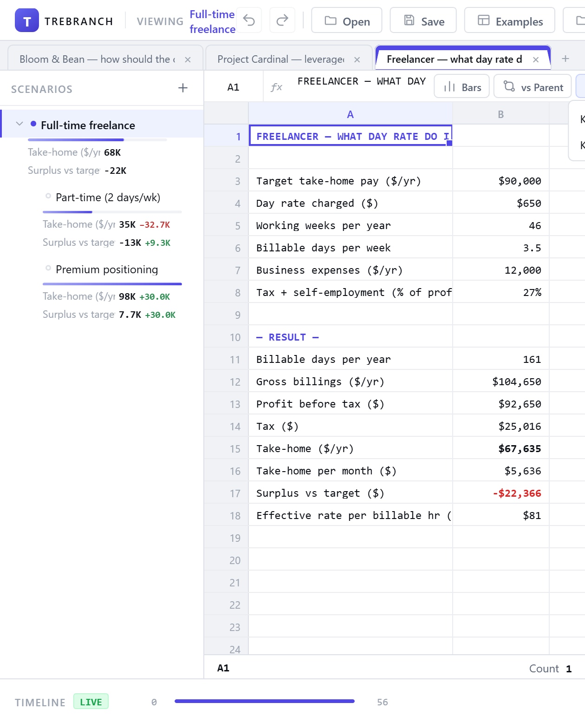This screenshot has height=723, width=585.
Task: Close the Project Cardinal tab
Action: [x=357, y=59]
